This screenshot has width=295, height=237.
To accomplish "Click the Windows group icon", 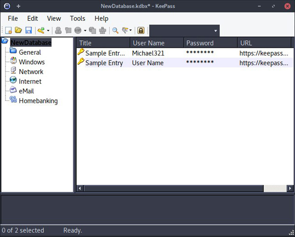I will coord(13,60).
